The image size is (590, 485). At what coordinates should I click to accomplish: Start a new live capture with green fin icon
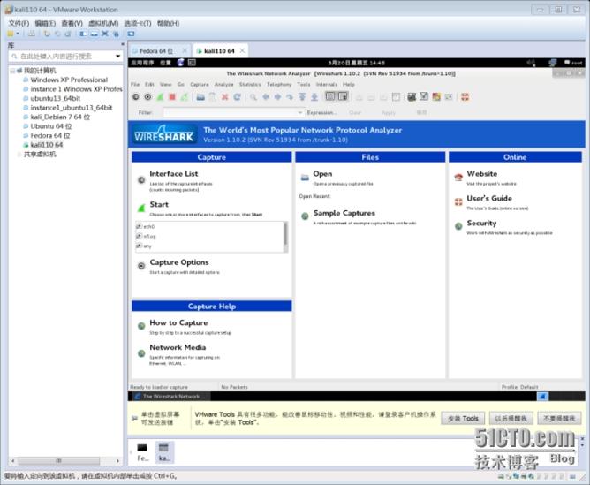pyautogui.click(x=160, y=97)
